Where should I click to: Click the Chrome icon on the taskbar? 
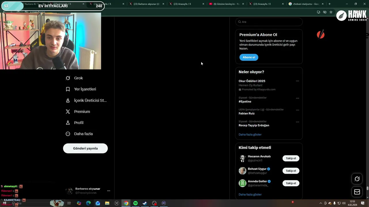tap(126, 203)
